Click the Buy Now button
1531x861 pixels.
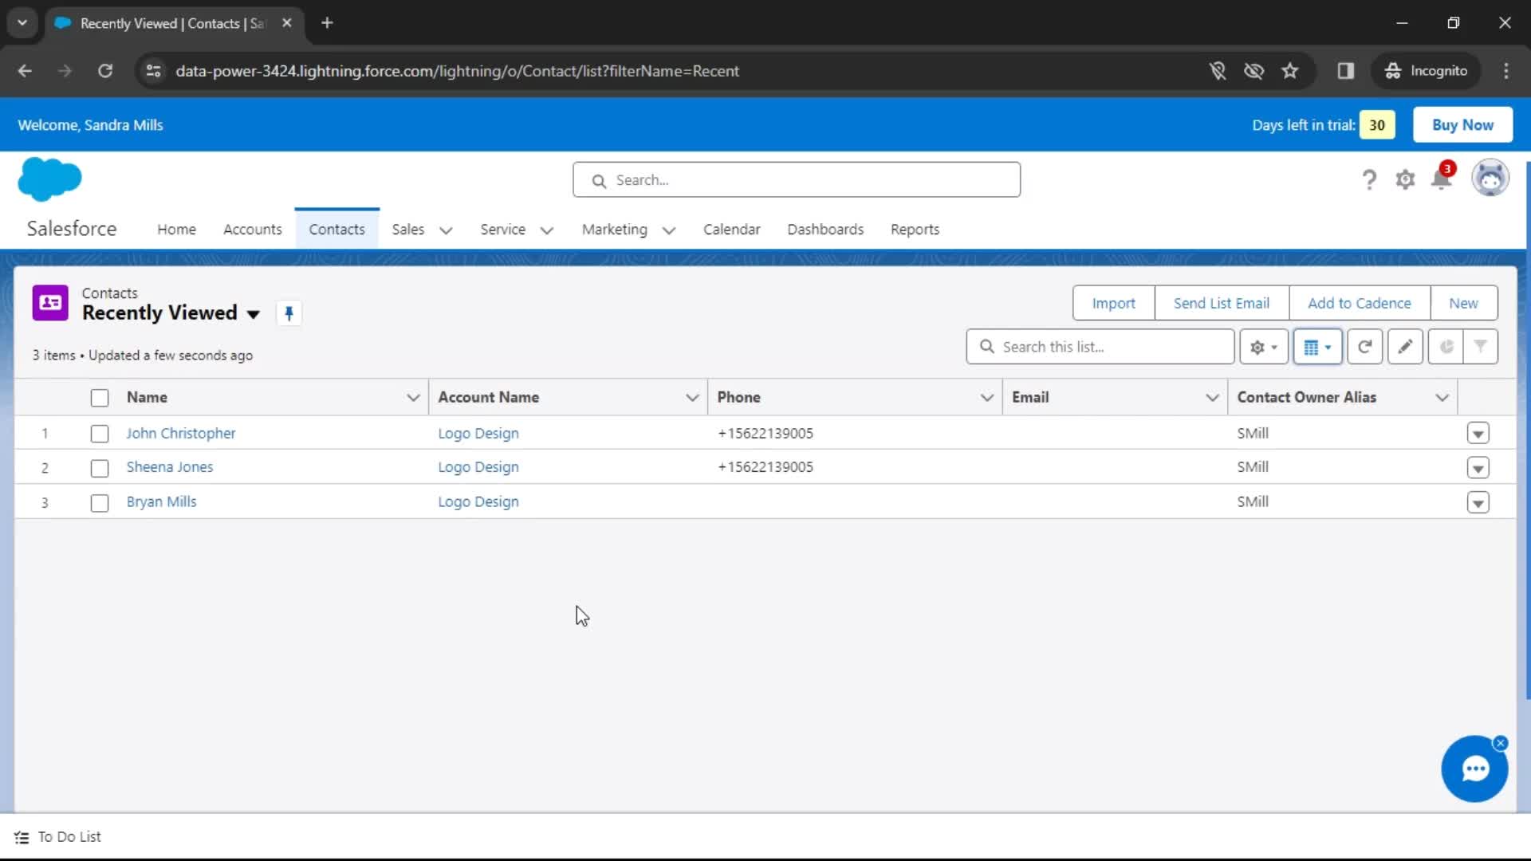coord(1462,125)
